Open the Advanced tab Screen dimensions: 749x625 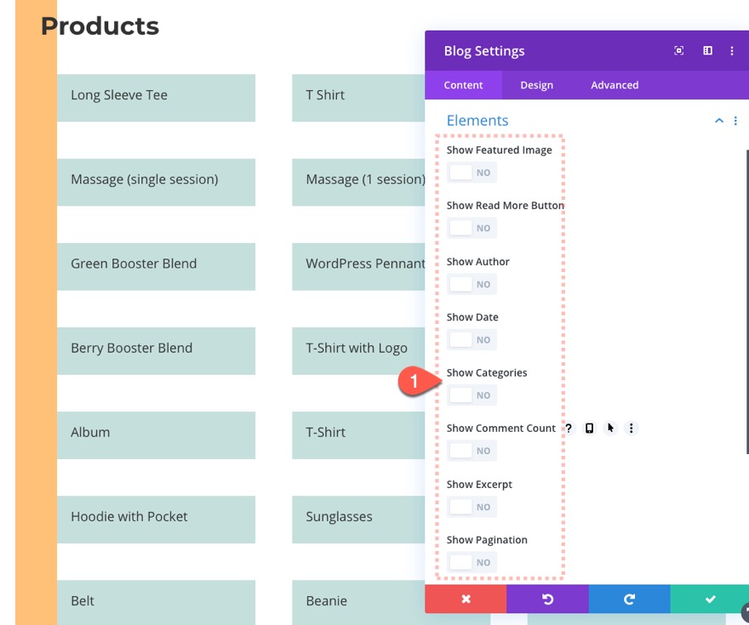point(614,85)
